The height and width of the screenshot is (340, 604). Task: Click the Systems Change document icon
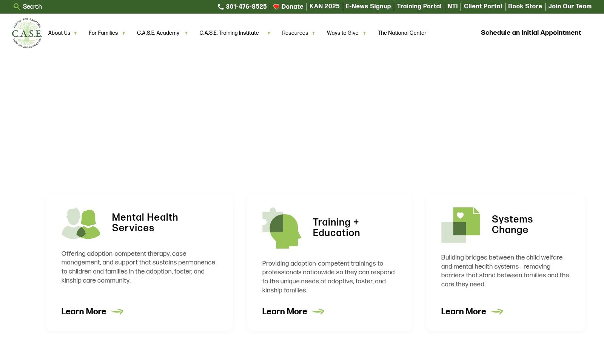[461, 224]
